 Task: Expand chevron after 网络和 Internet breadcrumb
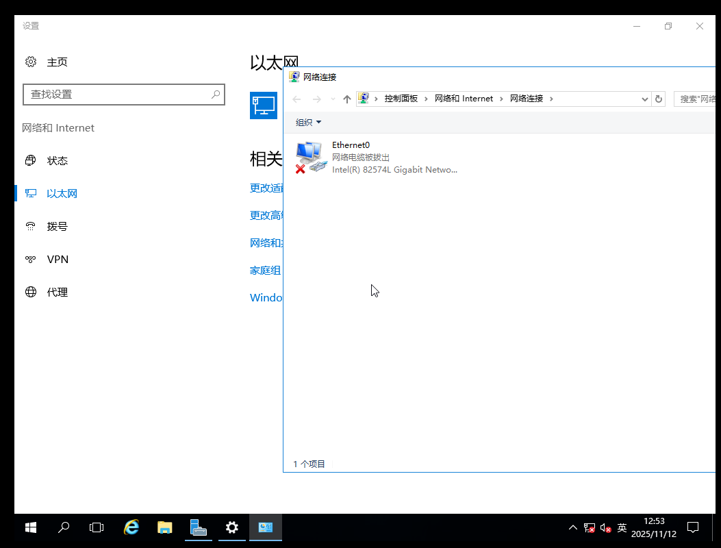501,99
